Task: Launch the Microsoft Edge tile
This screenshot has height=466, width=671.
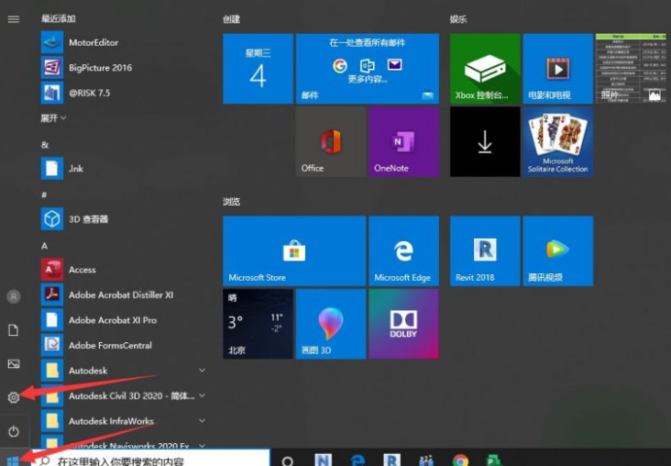Action: pyautogui.click(x=403, y=251)
